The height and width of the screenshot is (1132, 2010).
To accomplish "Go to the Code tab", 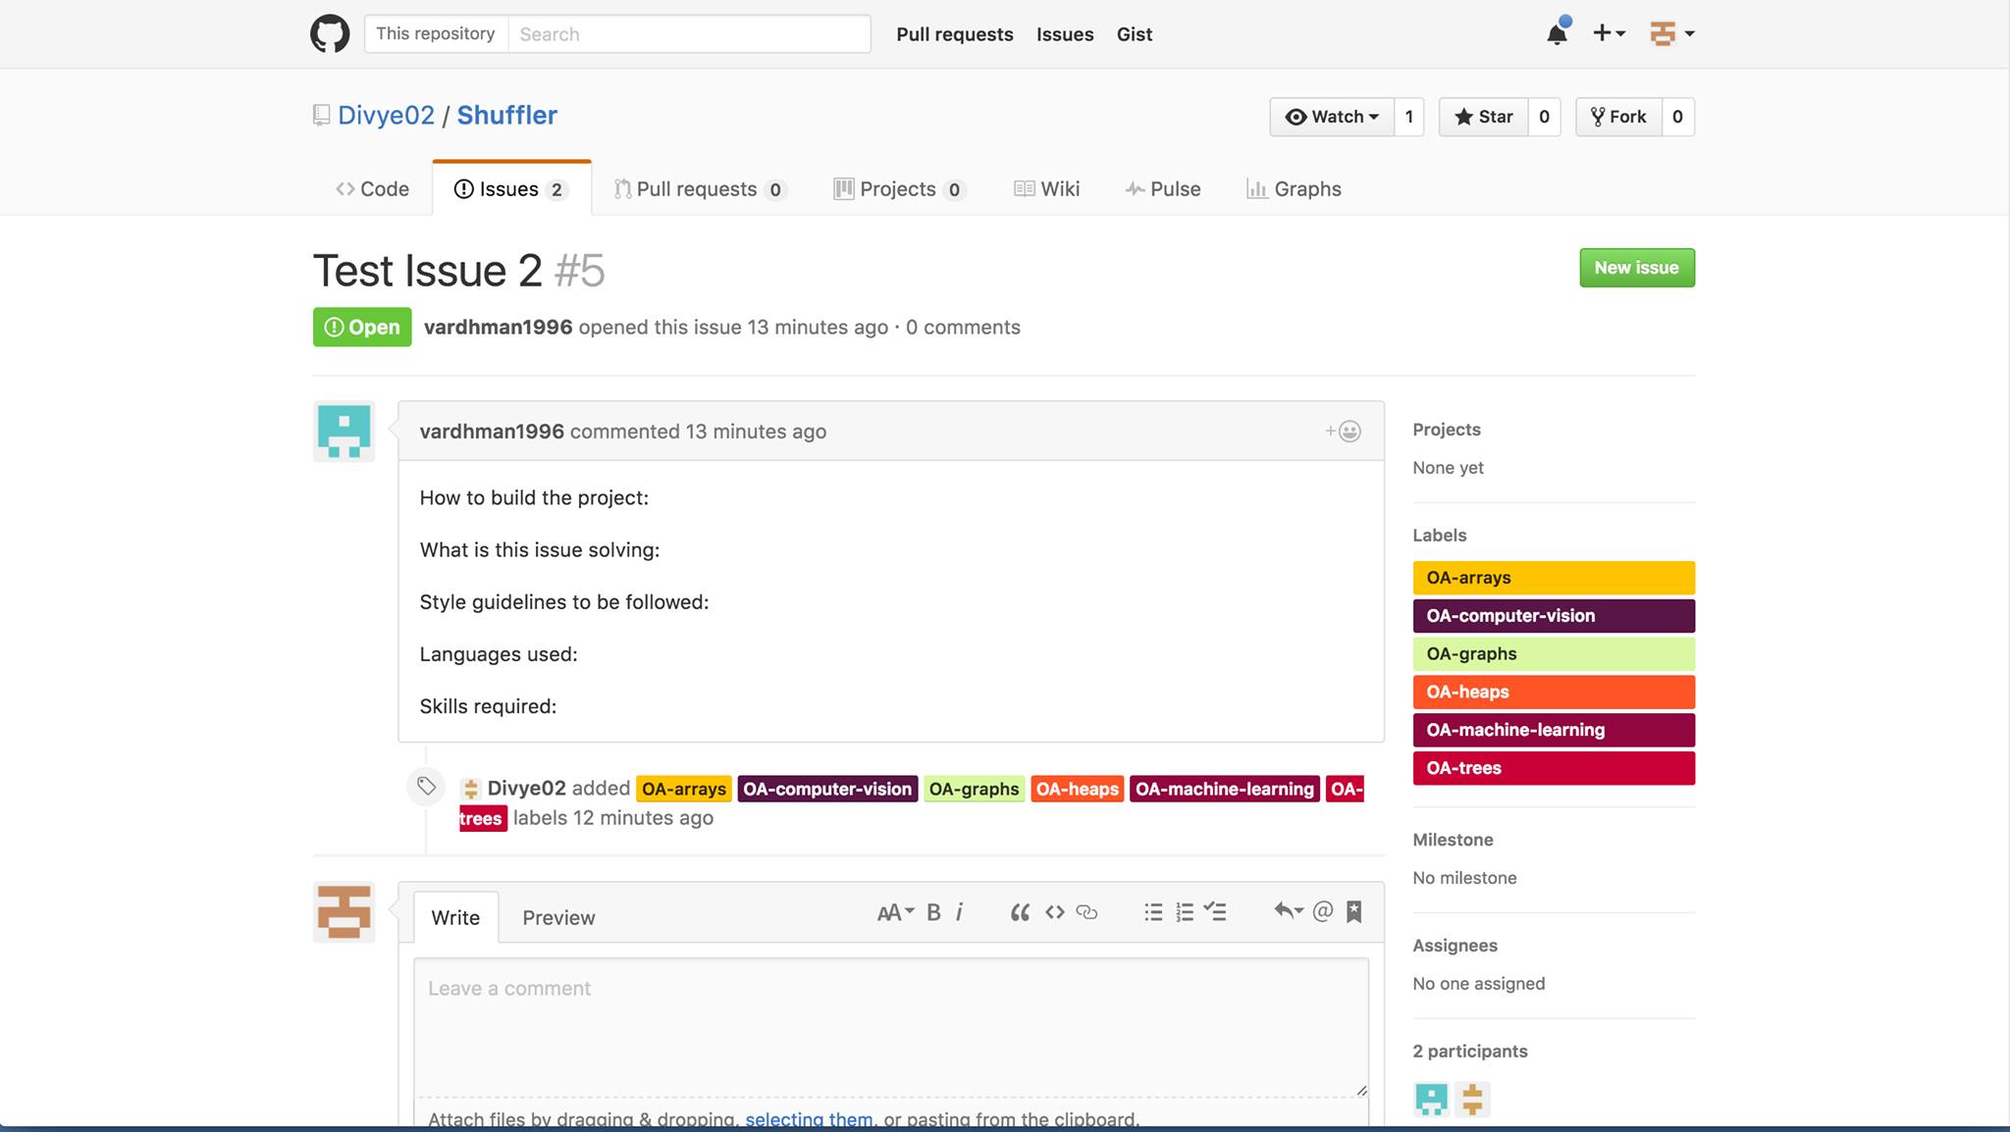I will click(x=372, y=189).
